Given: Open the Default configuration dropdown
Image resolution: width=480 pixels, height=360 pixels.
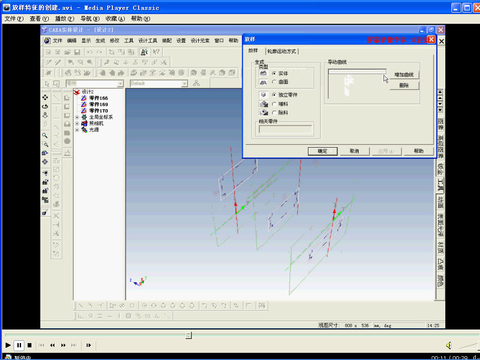Looking at the screenshot, I should [x=184, y=83].
